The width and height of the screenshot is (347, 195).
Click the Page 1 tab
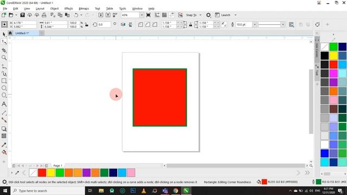pos(58,166)
